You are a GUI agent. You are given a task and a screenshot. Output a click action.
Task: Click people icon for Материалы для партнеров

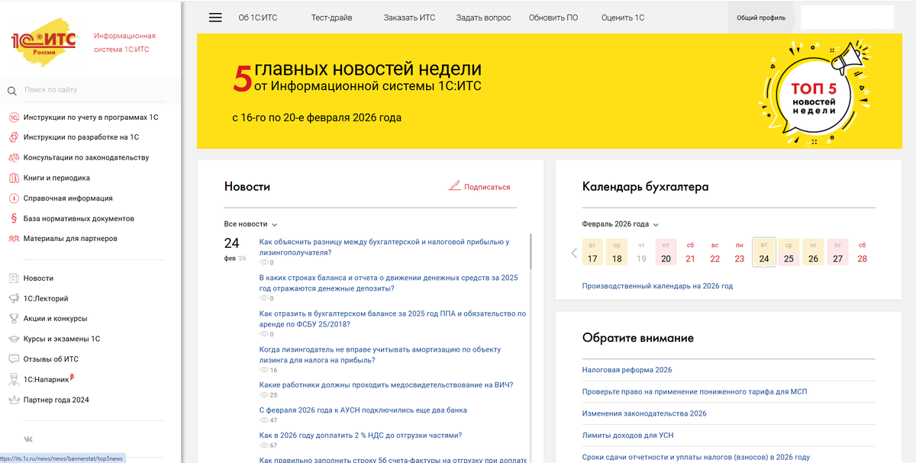pyautogui.click(x=14, y=239)
